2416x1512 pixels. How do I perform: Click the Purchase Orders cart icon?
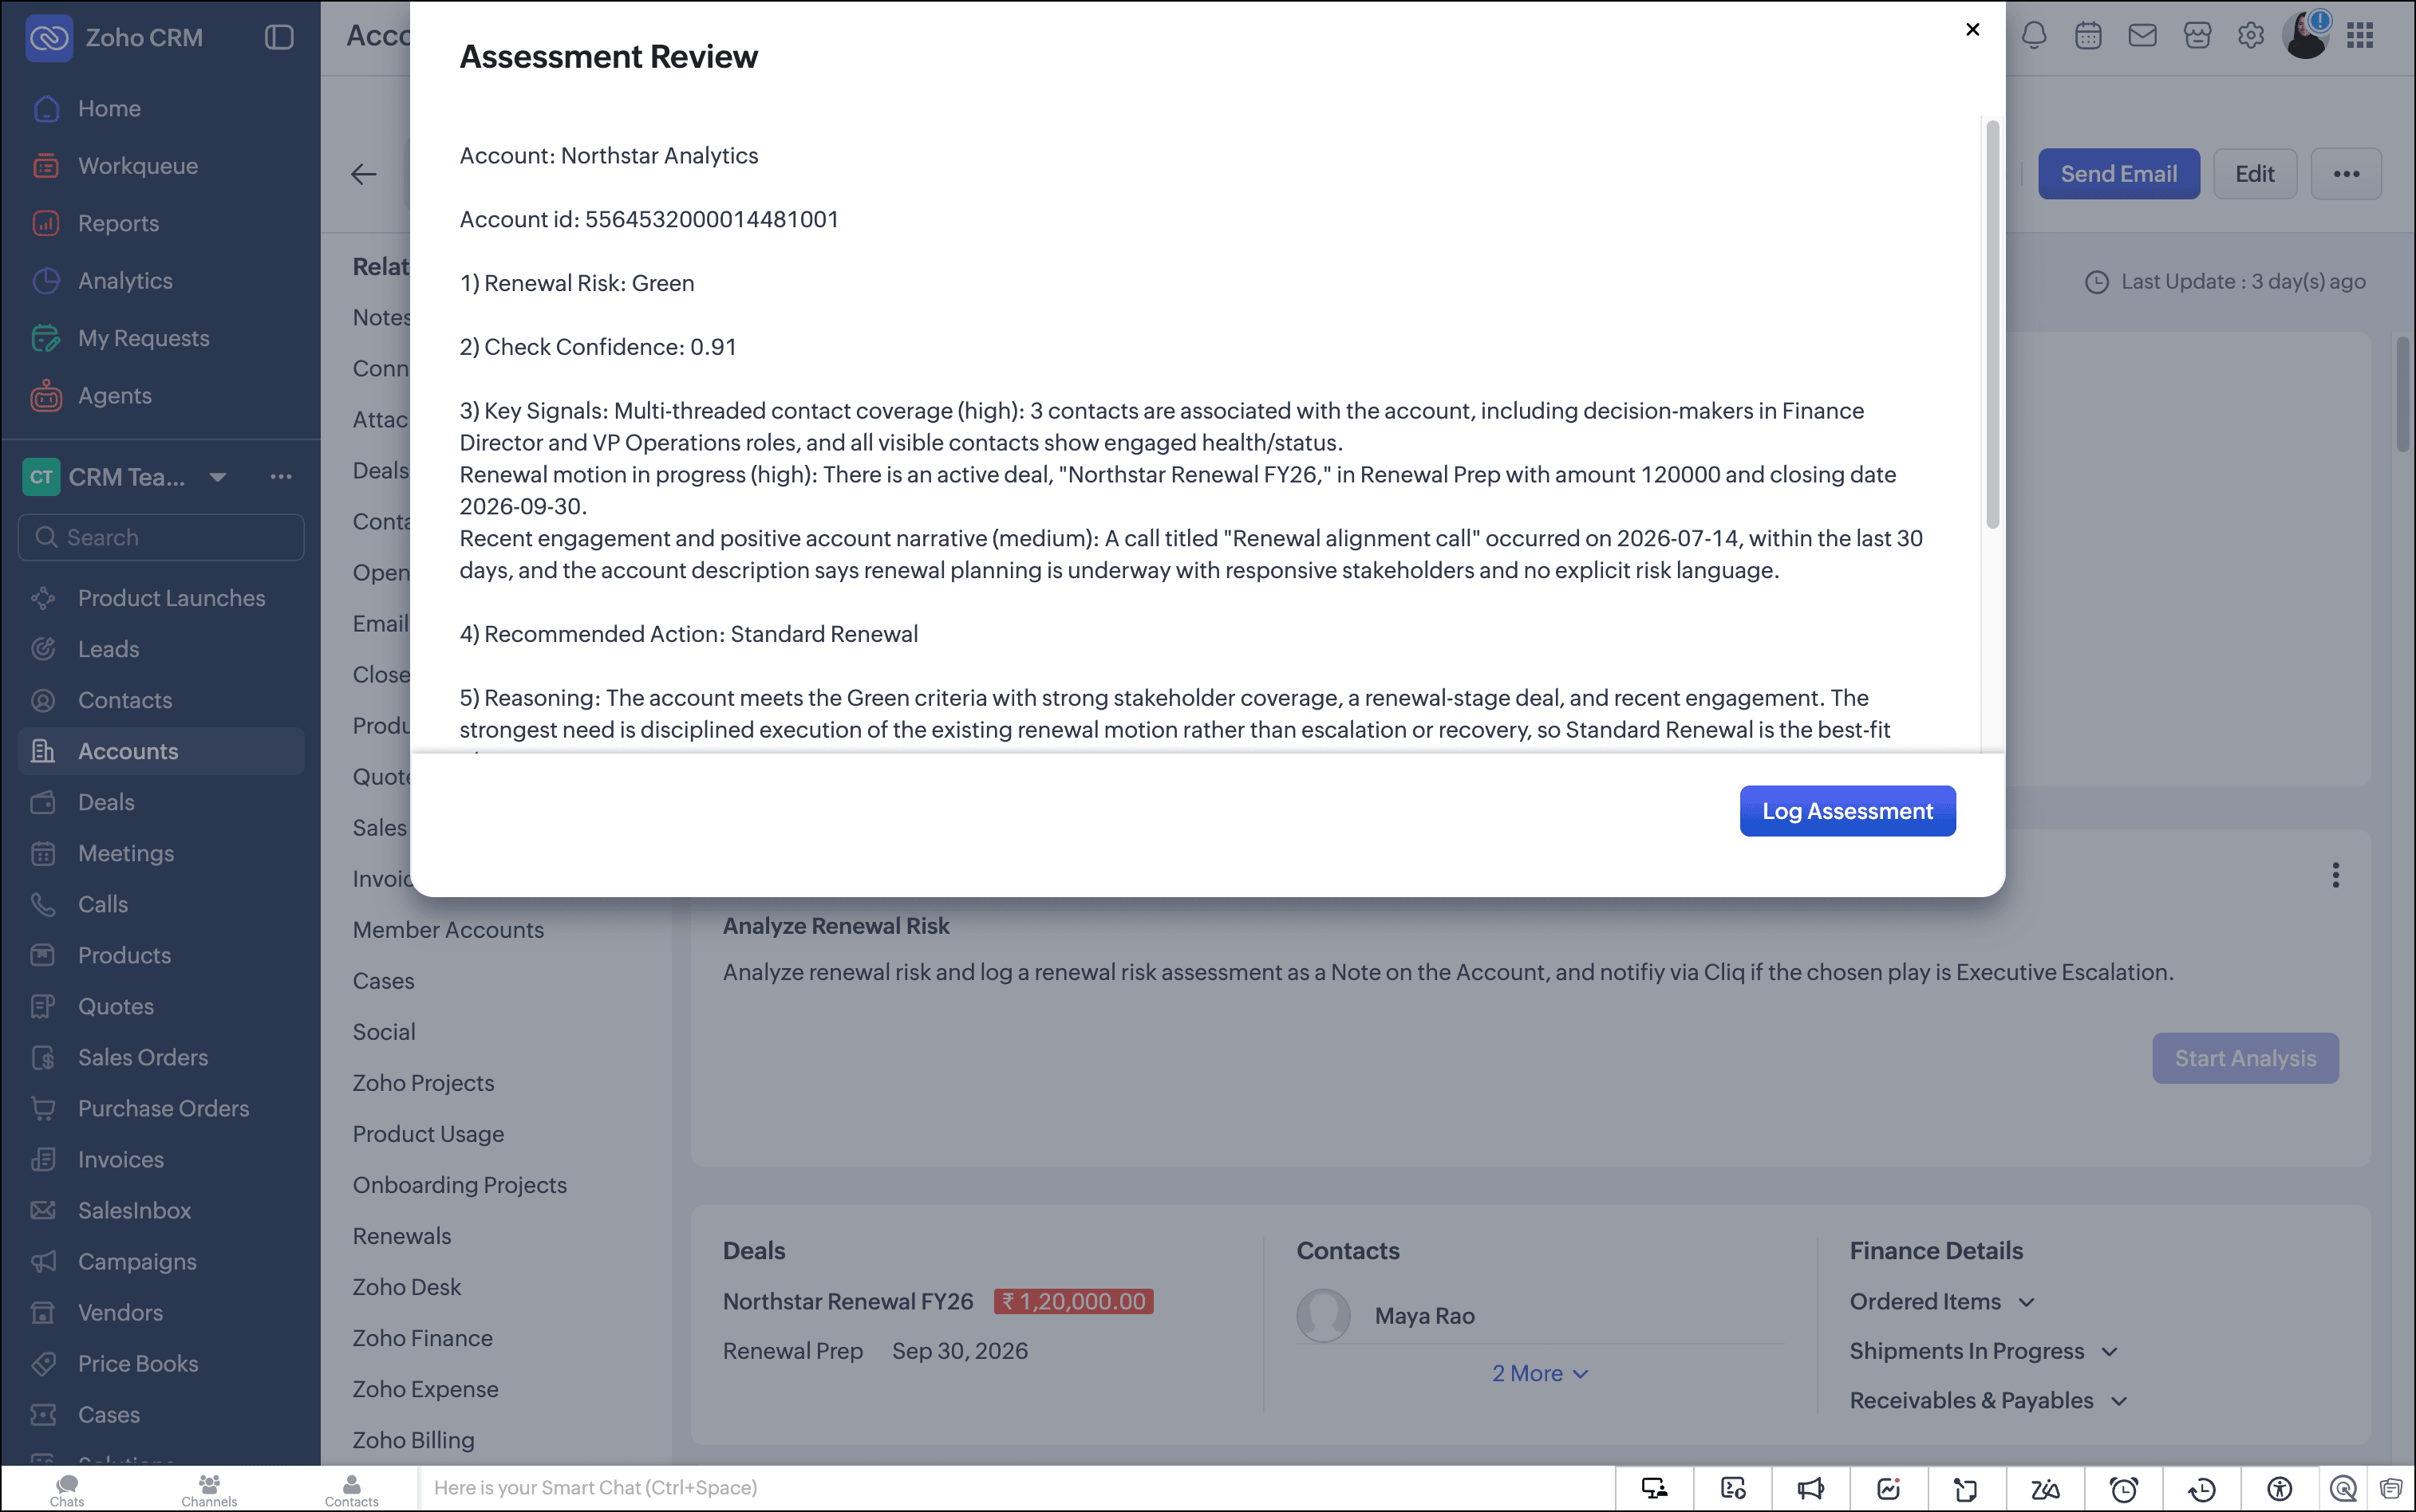point(43,1108)
